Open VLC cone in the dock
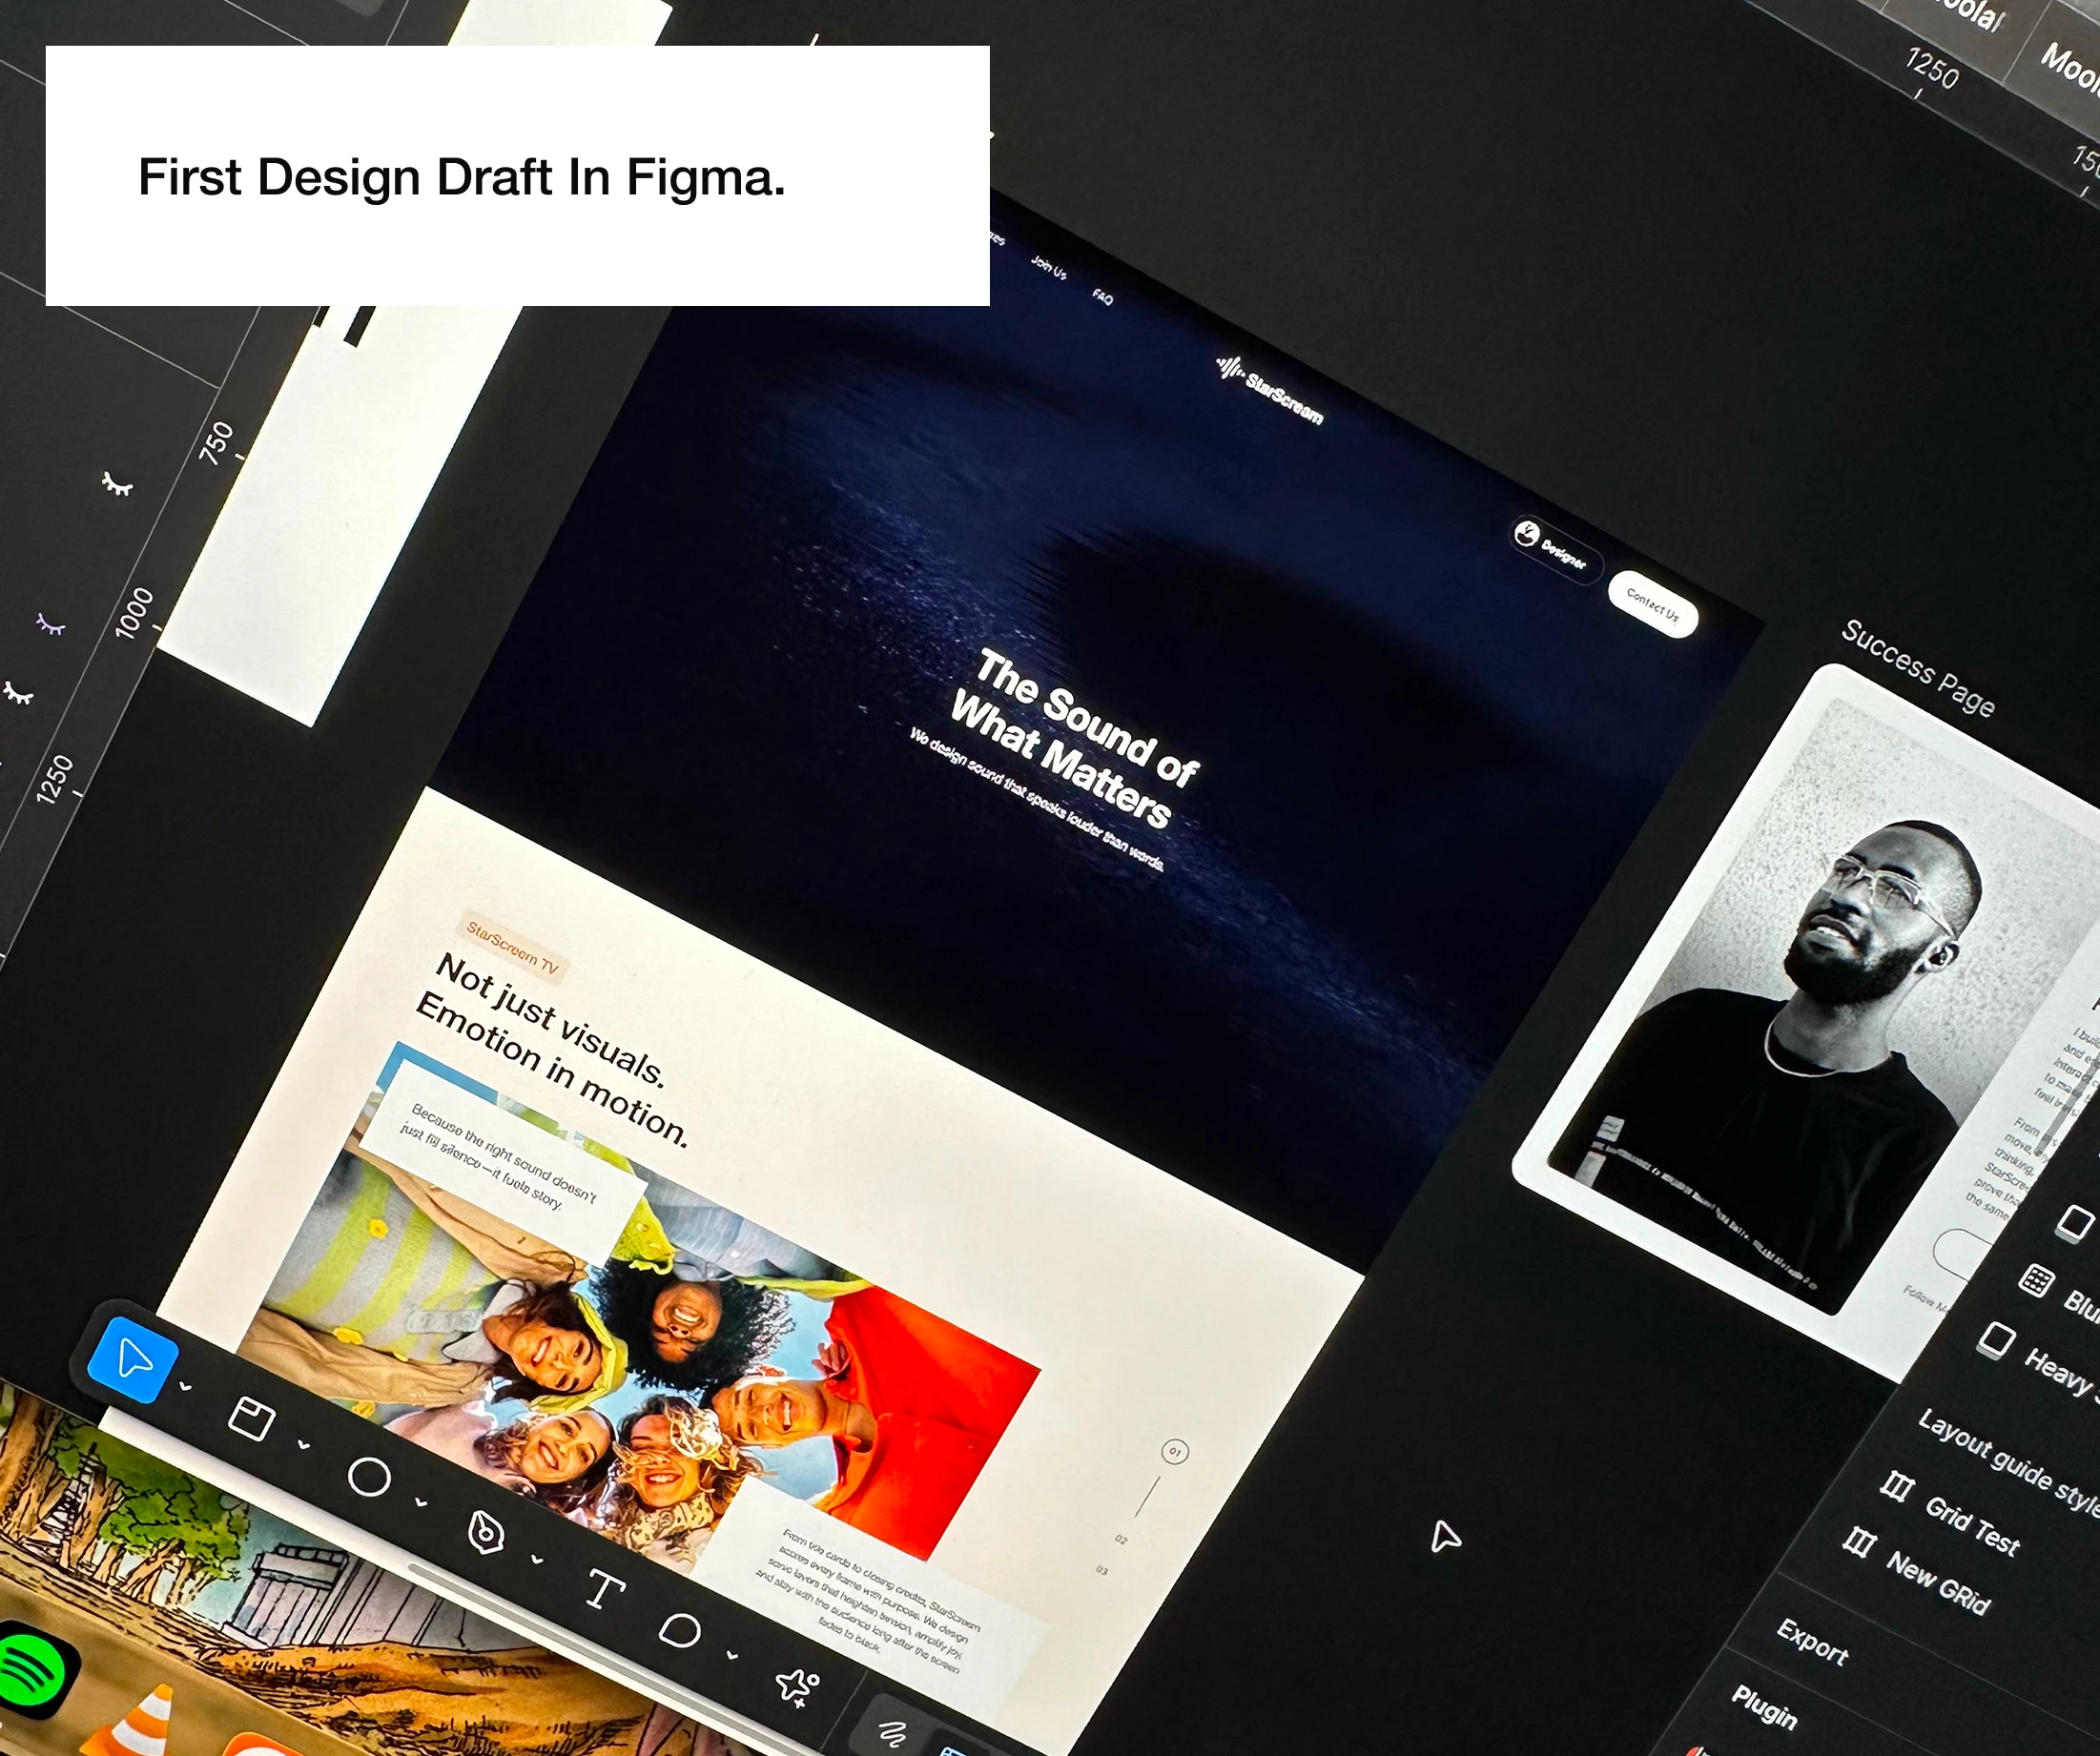This screenshot has height=1756, width=2100. 140,1721
